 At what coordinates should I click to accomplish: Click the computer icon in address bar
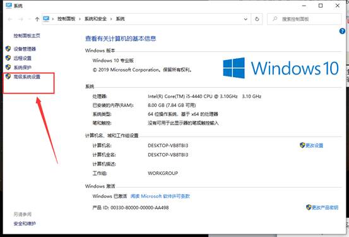click(x=46, y=19)
